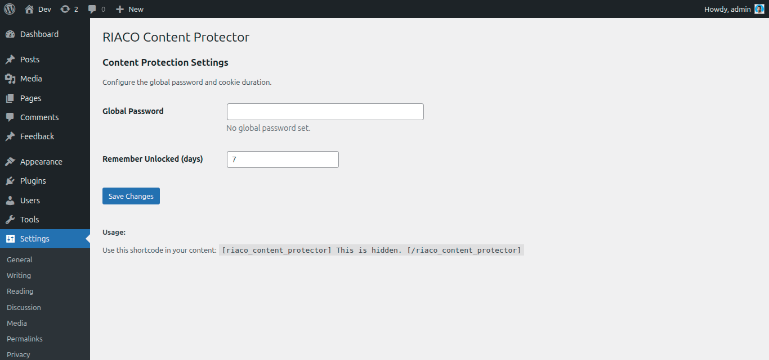Click the Posts pin icon

point(10,59)
